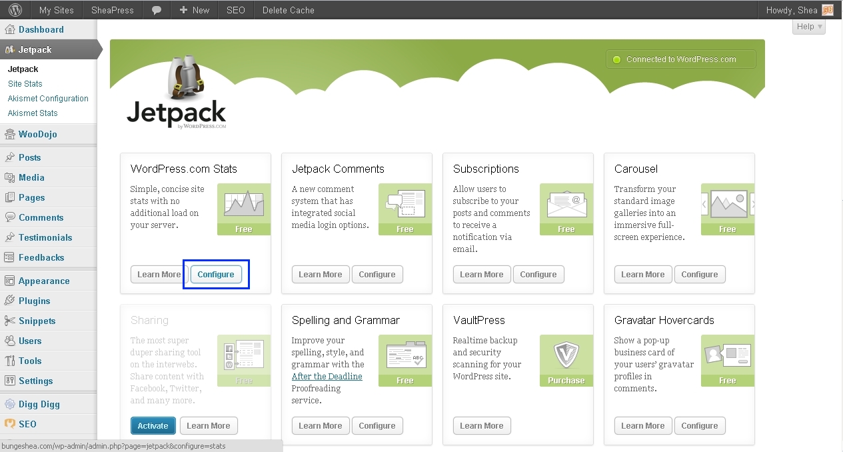The image size is (843, 452).
Task: Click Learn More for Sharing
Action: point(209,426)
